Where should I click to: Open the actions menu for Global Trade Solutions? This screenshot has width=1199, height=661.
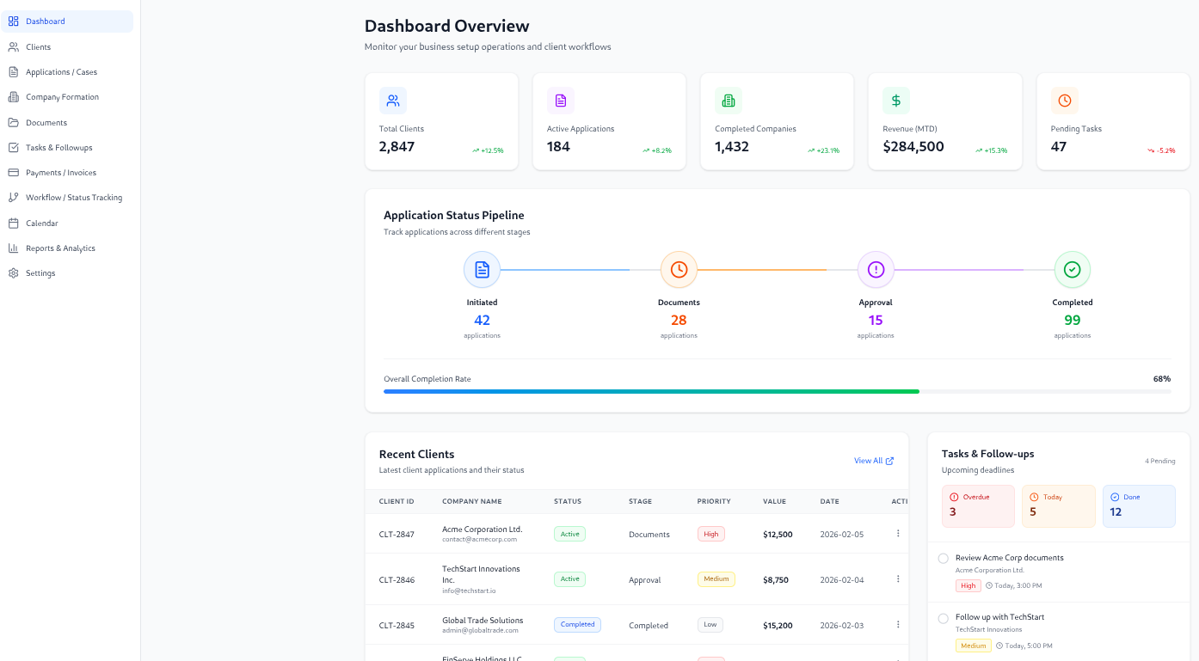[x=897, y=623]
